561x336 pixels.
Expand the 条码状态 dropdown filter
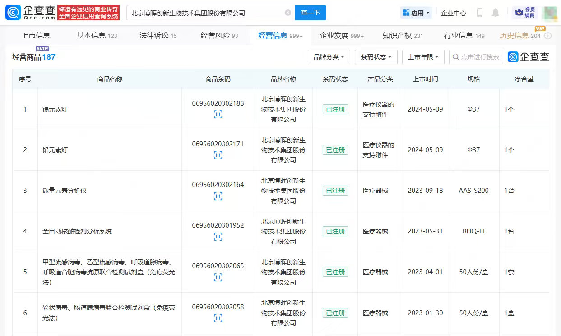click(x=376, y=57)
